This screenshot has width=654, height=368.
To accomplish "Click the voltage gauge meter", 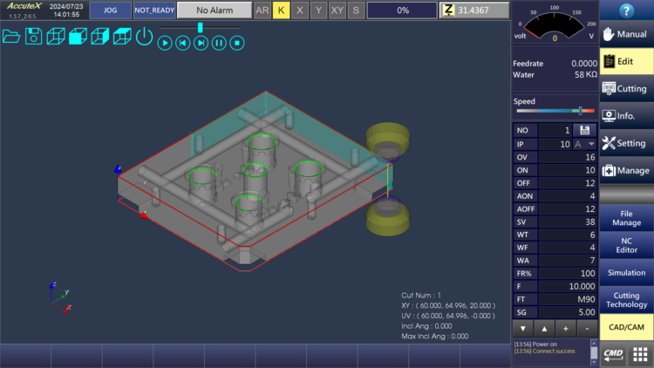I will pos(555,24).
